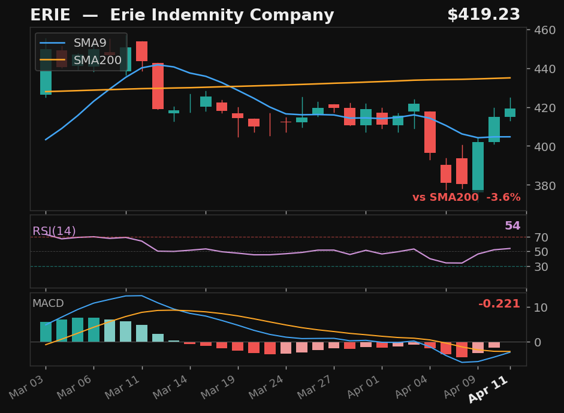Image resolution: width=564 pixels, height=413 pixels.
Task: Click the Mar 27 date label
Action: point(315,387)
